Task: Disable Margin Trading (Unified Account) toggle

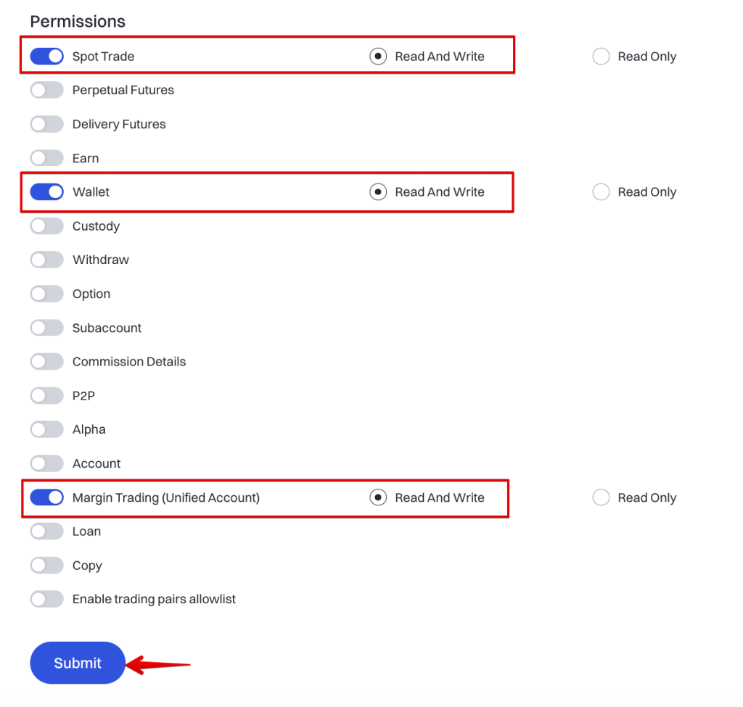Action: 46,497
